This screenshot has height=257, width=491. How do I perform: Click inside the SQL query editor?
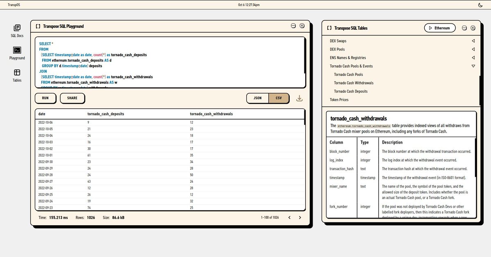(170, 62)
